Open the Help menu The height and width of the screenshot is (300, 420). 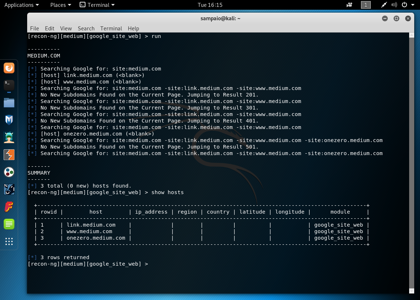133,28
